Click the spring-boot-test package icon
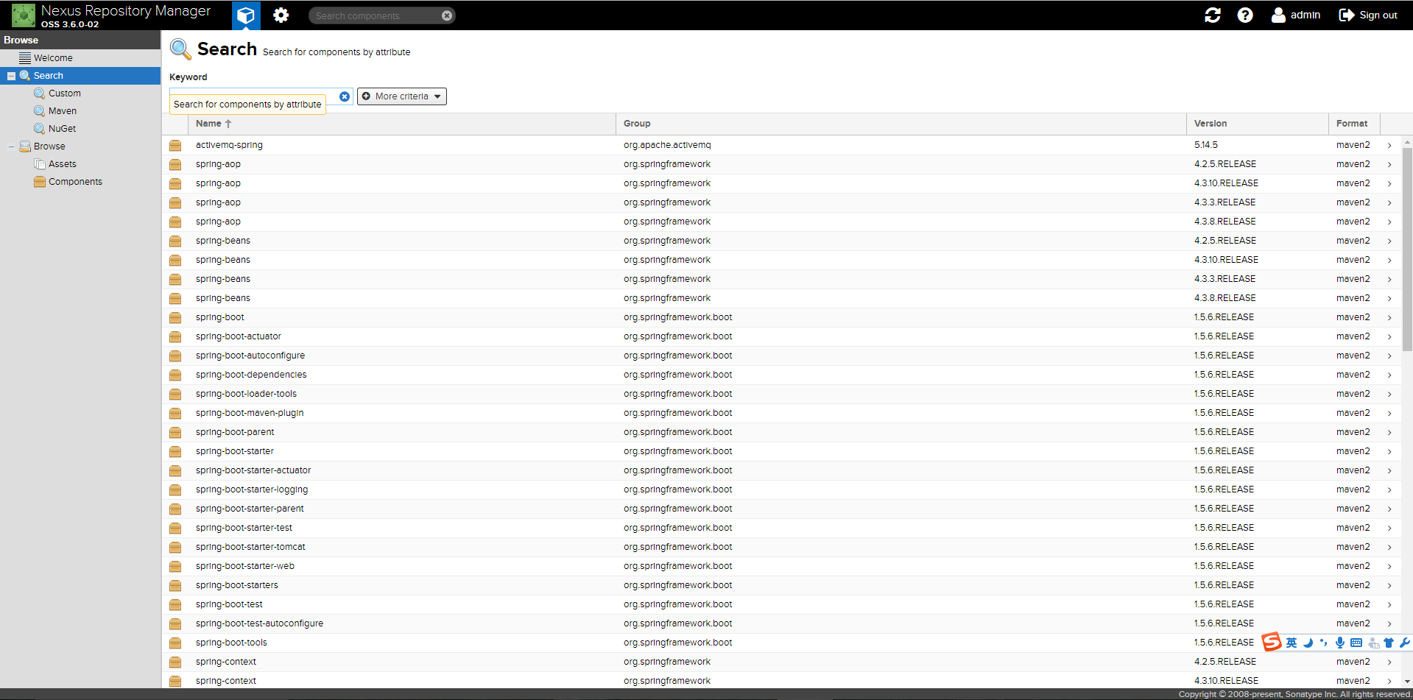This screenshot has width=1413, height=700. pyautogui.click(x=175, y=605)
